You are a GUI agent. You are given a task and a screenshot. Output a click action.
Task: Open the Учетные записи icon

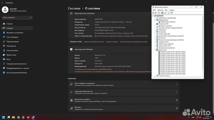(x=4, y=50)
